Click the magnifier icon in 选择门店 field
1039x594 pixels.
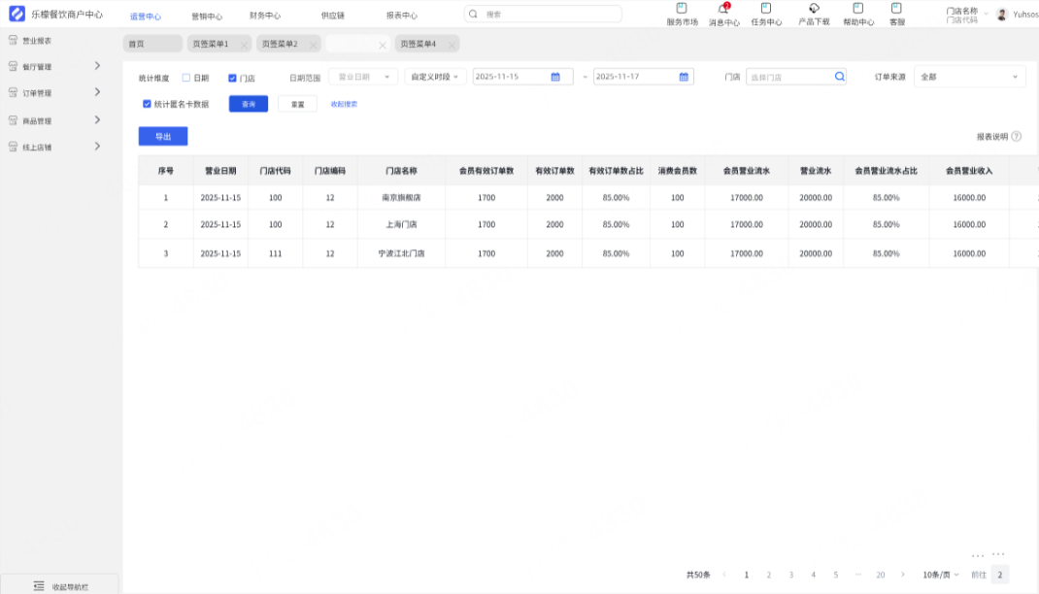click(x=840, y=76)
